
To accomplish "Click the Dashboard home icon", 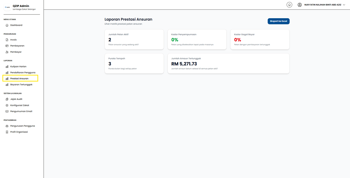I will point(7,25).
